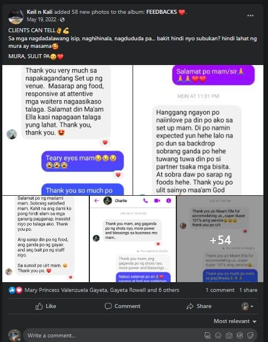View the 1 comment link
Screen dimensions: 268x342
tap(220, 290)
